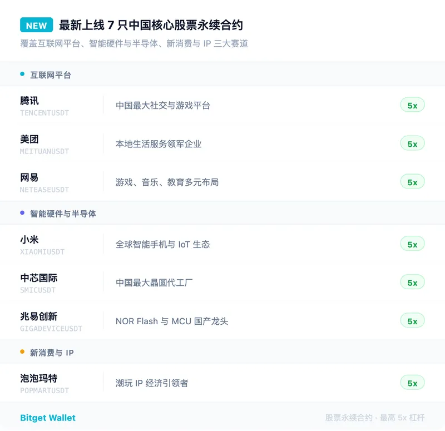
Task: Click the teal dot beside 互联网平台
Action: click(x=22, y=74)
